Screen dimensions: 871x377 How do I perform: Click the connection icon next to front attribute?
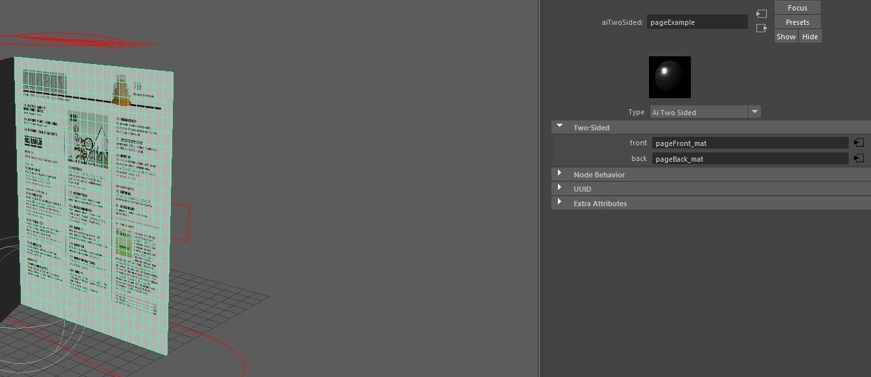(859, 143)
